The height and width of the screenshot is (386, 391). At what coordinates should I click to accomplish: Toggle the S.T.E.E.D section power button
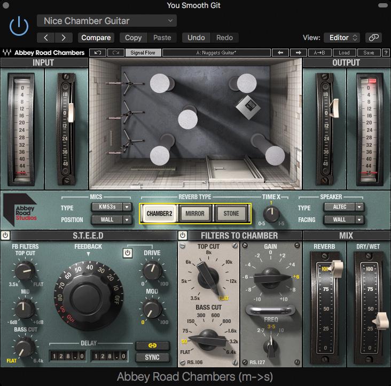5,235
